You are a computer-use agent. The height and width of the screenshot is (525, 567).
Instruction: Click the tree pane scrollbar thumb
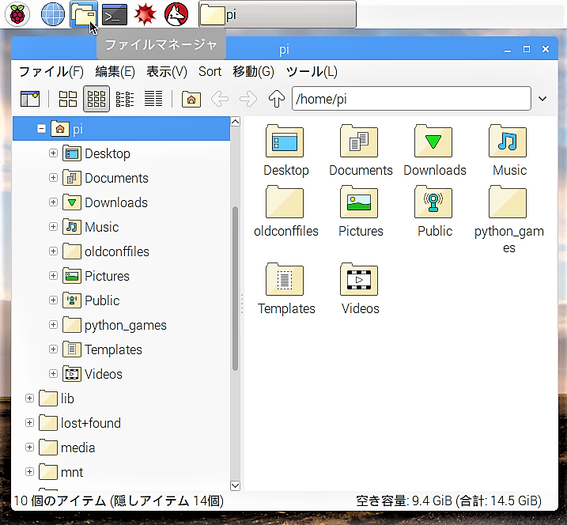(x=235, y=288)
